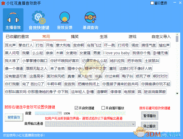The width and height of the screenshot is (183, 139).
Task: Play the 脏话消音屏蔽 sound effect
Action: pos(155,92)
